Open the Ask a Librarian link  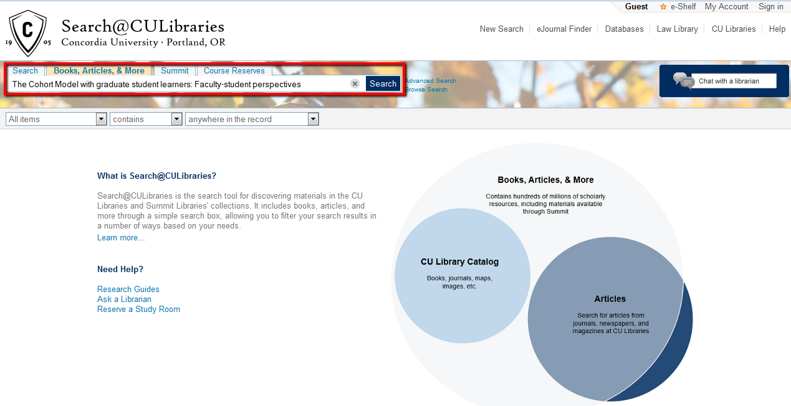tap(124, 299)
